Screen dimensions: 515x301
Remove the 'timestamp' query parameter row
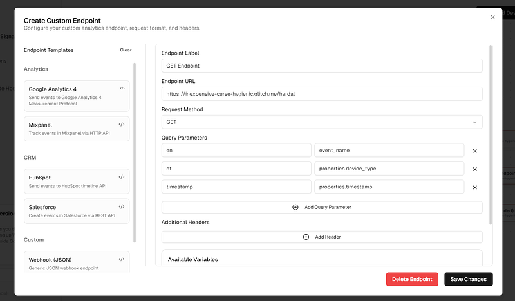tap(474, 187)
